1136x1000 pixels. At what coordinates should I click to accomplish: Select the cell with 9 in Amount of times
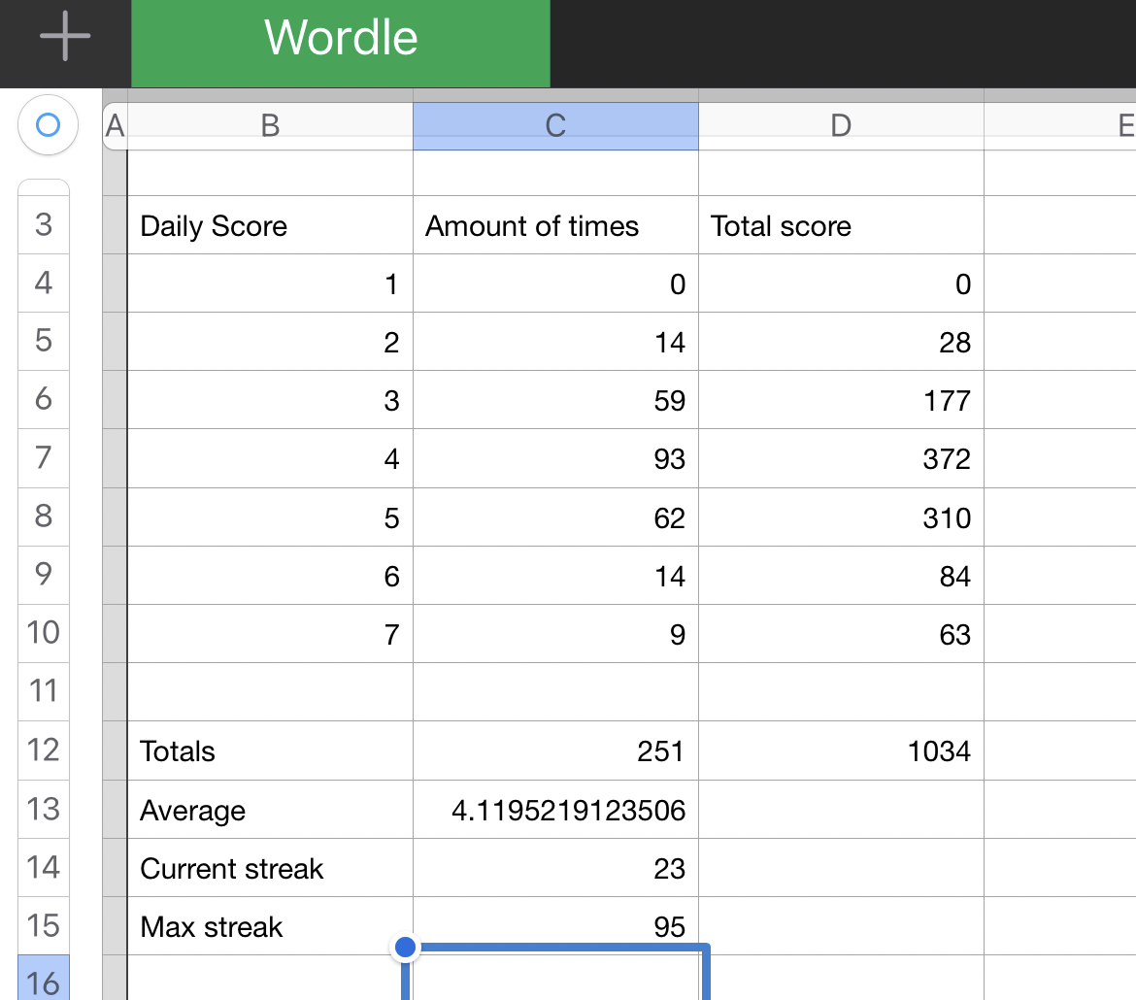pyautogui.click(x=555, y=633)
